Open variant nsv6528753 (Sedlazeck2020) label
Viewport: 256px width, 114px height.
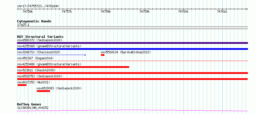[40, 76]
